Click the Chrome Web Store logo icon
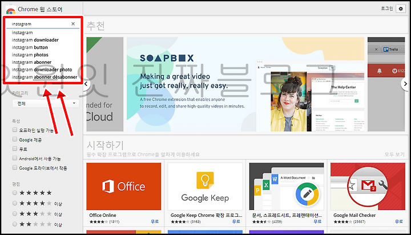The image size is (411, 235). [x=10, y=11]
